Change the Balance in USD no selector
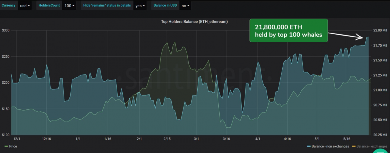The height and width of the screenshot is (153, 390). click(x=185, y=6)
